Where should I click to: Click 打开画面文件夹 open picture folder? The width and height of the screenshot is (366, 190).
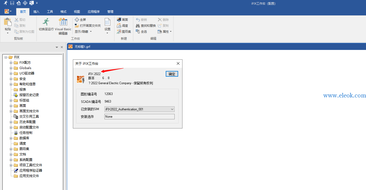[x=88, y=26]
